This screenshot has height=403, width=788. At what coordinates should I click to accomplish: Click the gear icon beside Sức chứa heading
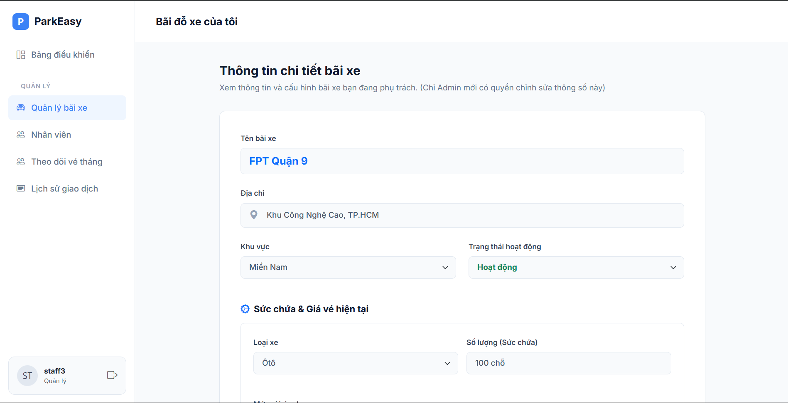pos(245,309)
